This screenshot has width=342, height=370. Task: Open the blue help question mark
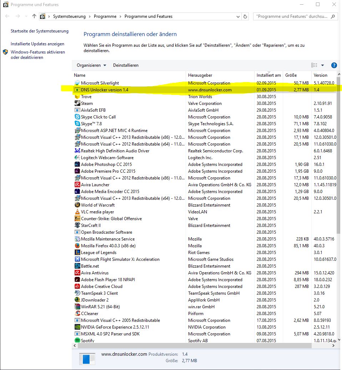click(x=334, y=65)
